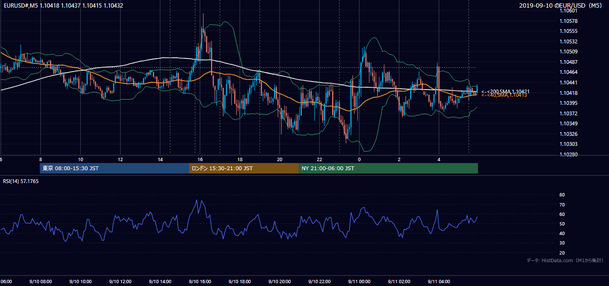This screenshot has width=609, height=286.
Task: Select the 9/10 10:00 time label
Action: 80,282
